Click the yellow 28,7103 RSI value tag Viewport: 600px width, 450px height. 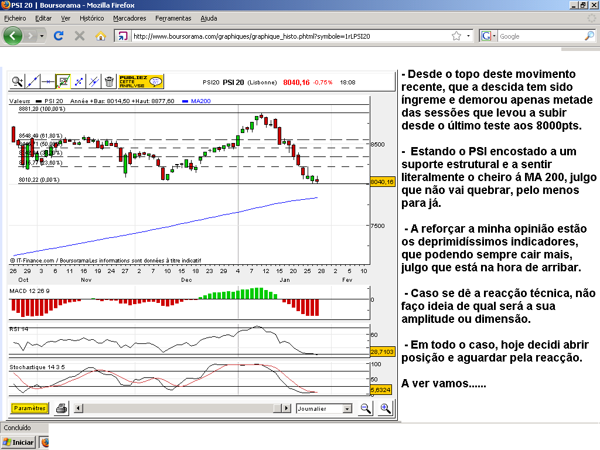coord(382,352)
